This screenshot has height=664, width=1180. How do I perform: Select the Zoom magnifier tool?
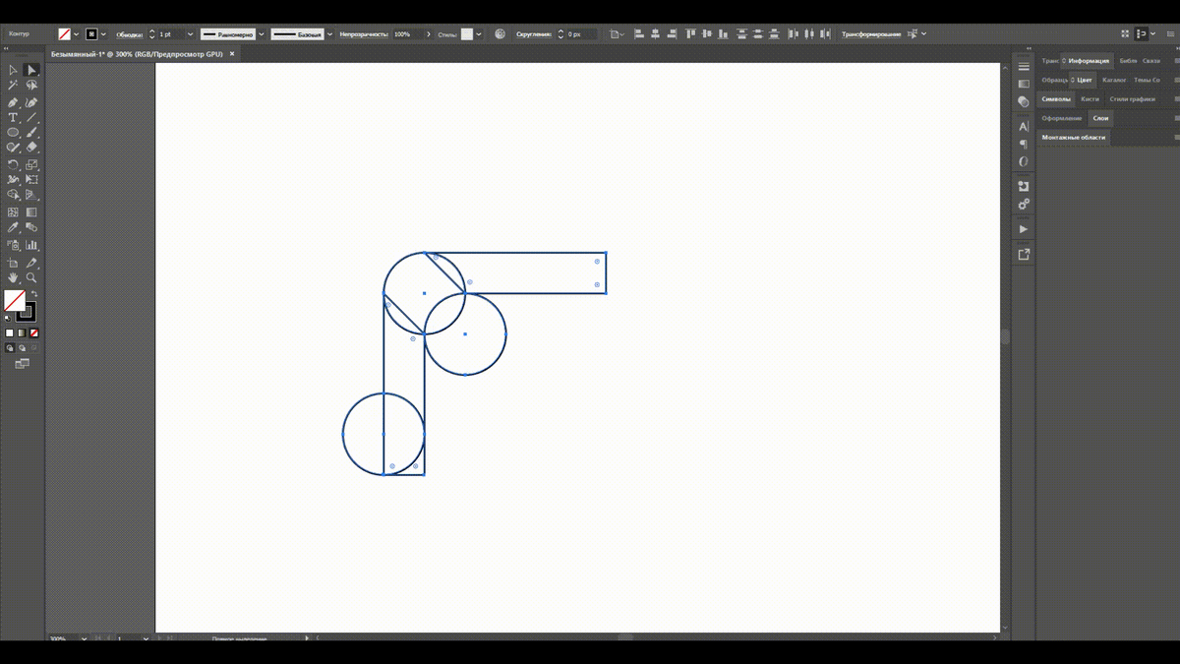pyautogui.click(x=31, y=277)
